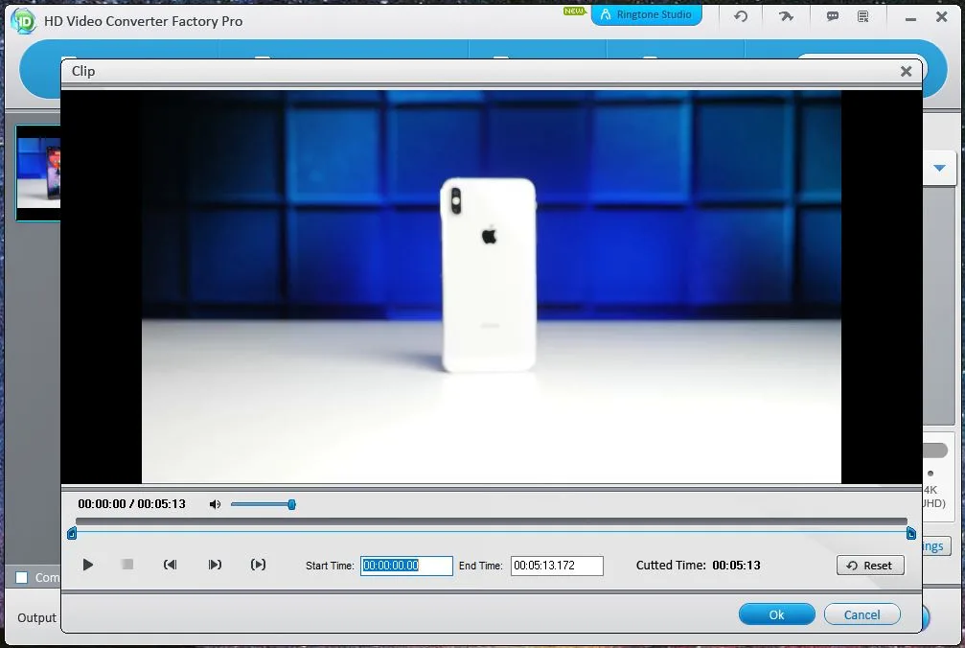Screen dimensions: 965x648
Task: Click the Cutted Time value 00:05:13
Action: click(x=736, y=565)
